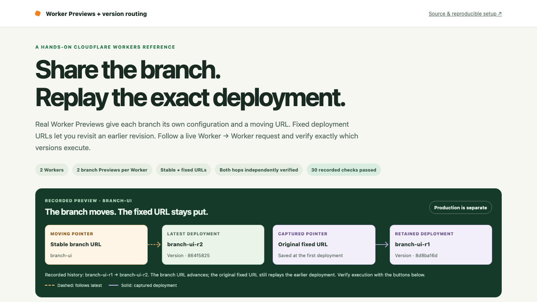Click the CAPTURED POINTER label
537x302 pixels.
(303, 234)
